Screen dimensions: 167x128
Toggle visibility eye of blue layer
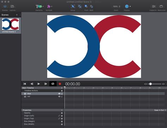[59, 94]
